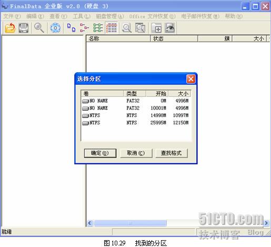Open the 查看(V) menu
The height and width of the screenshot is (247, 271).
tap(58, 16)
